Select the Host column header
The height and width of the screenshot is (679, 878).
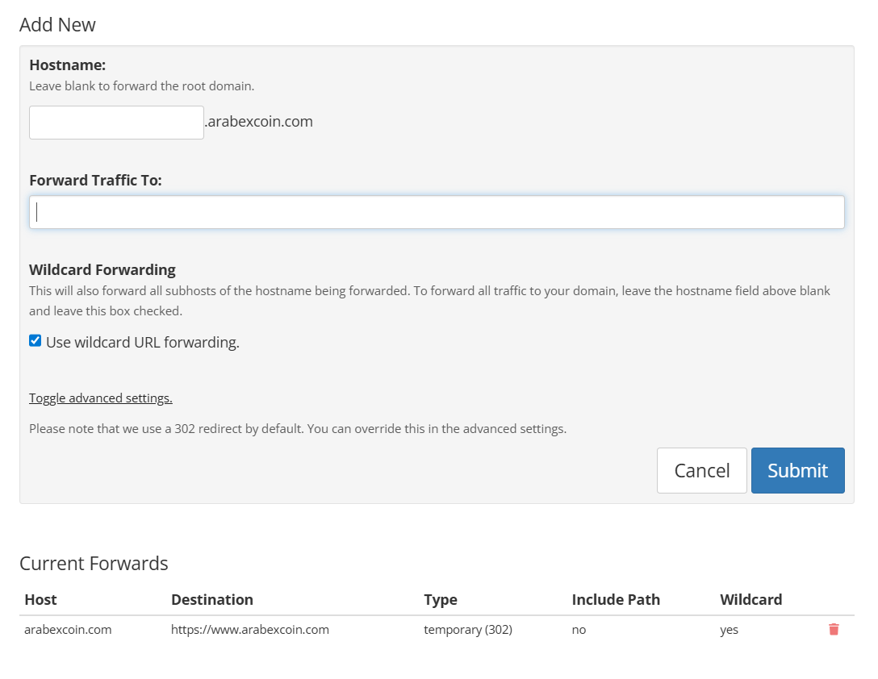point(41,599)
